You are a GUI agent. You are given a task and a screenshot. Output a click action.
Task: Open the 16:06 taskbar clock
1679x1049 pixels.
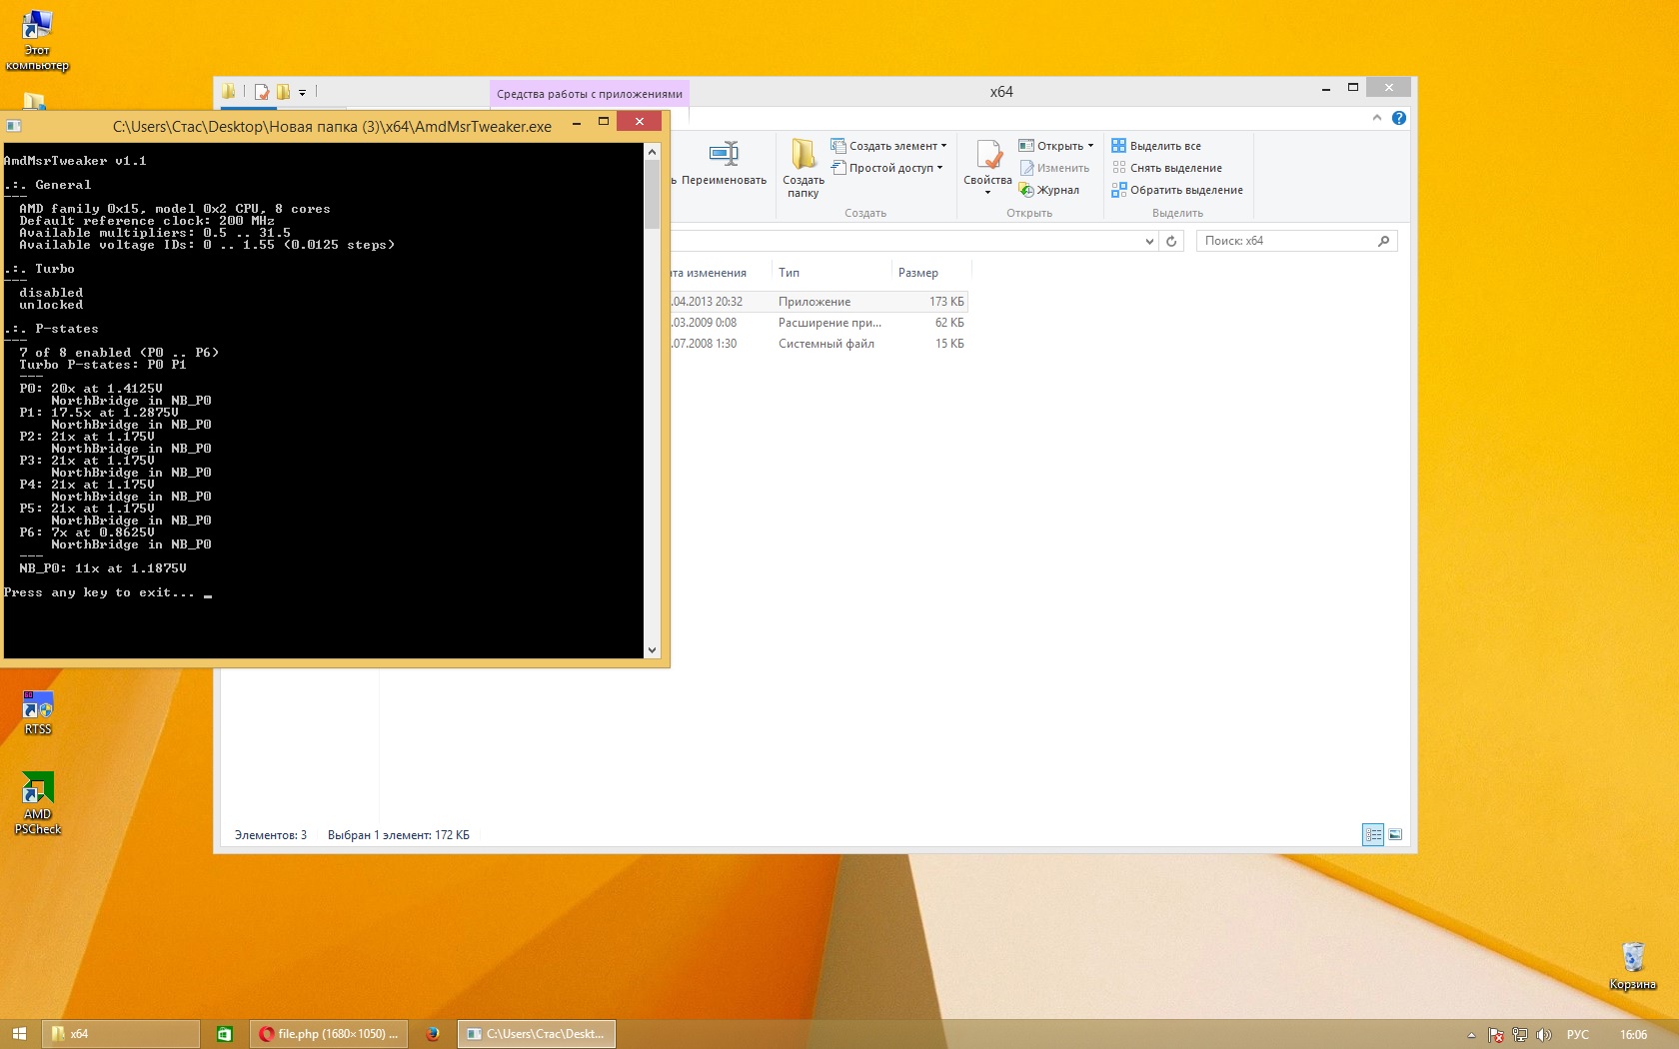point(1634,1035)
